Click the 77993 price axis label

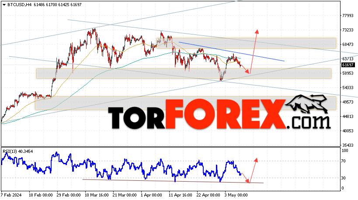(x=348, y=16)
